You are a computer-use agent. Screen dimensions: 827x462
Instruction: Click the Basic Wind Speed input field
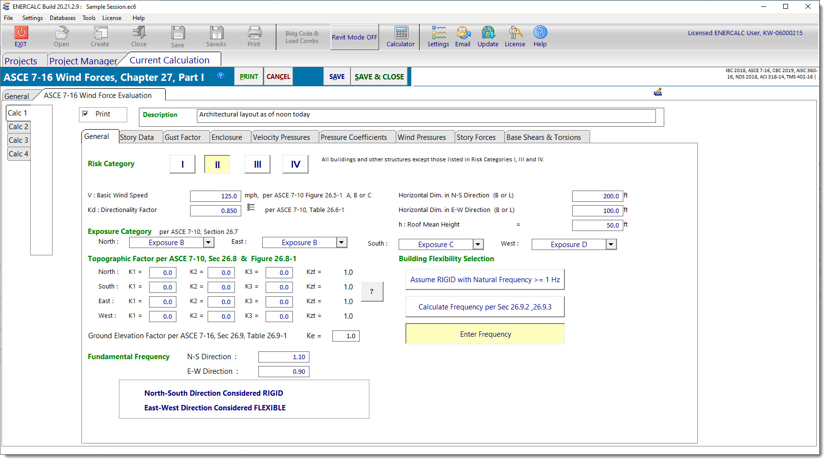point(215,196)
